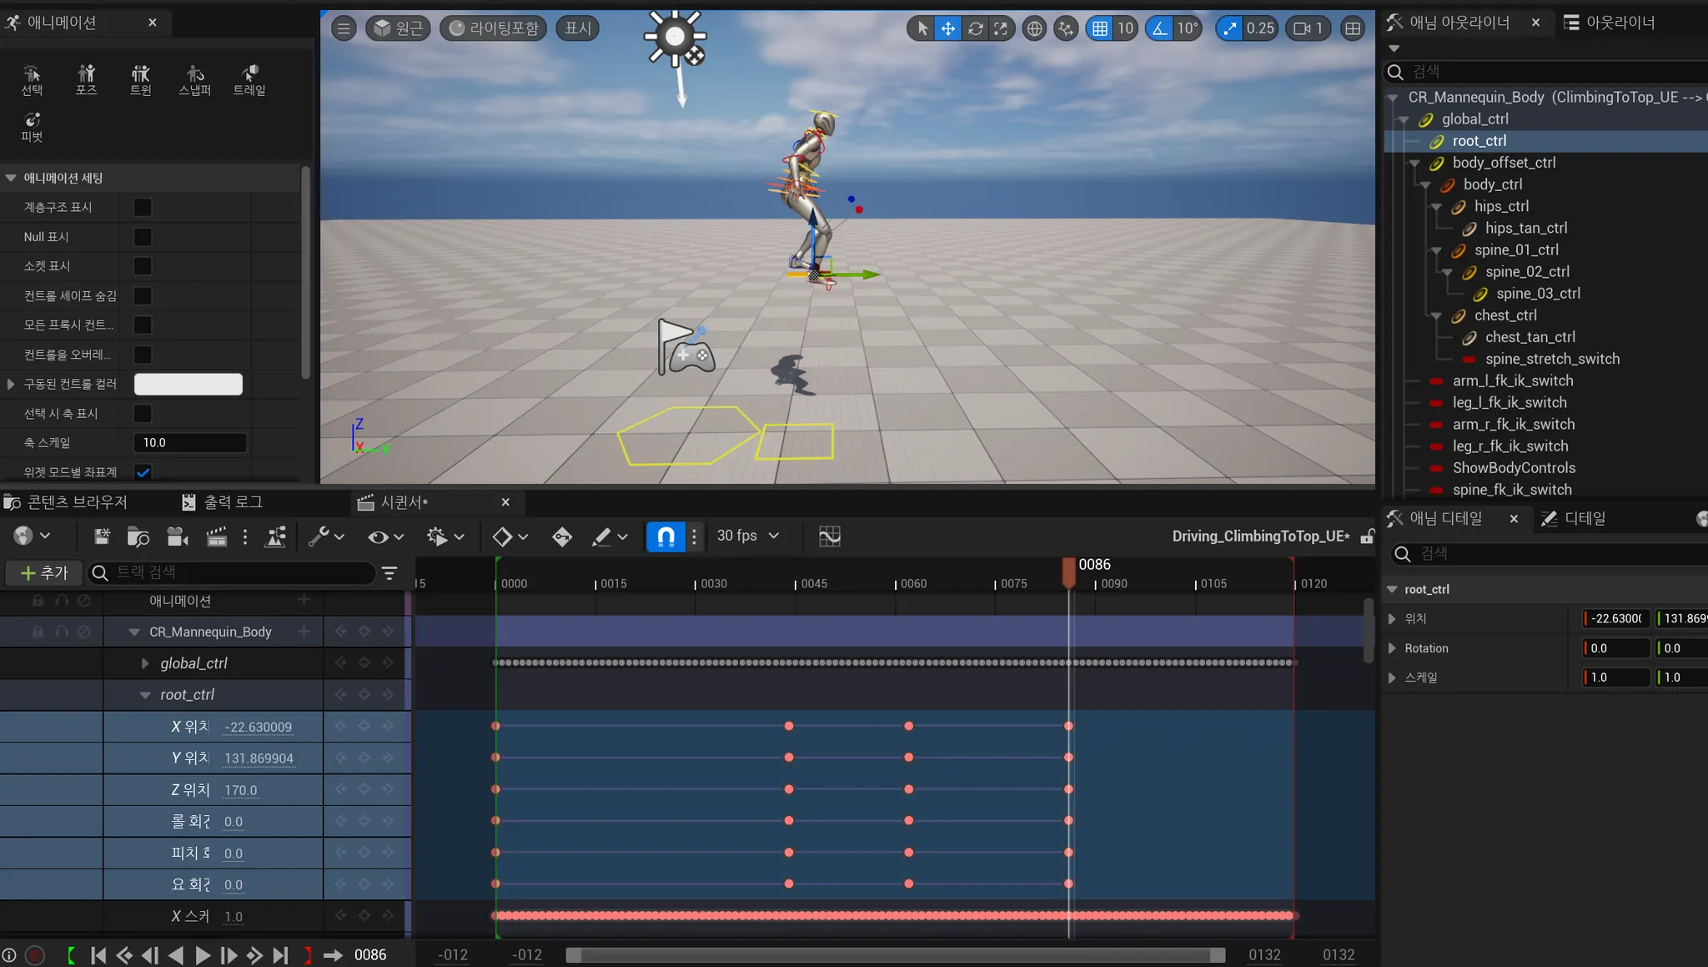Activate the rotate transform gizmo icon
The height and width of the screenshot is (967, 1708).
point(975,28)
